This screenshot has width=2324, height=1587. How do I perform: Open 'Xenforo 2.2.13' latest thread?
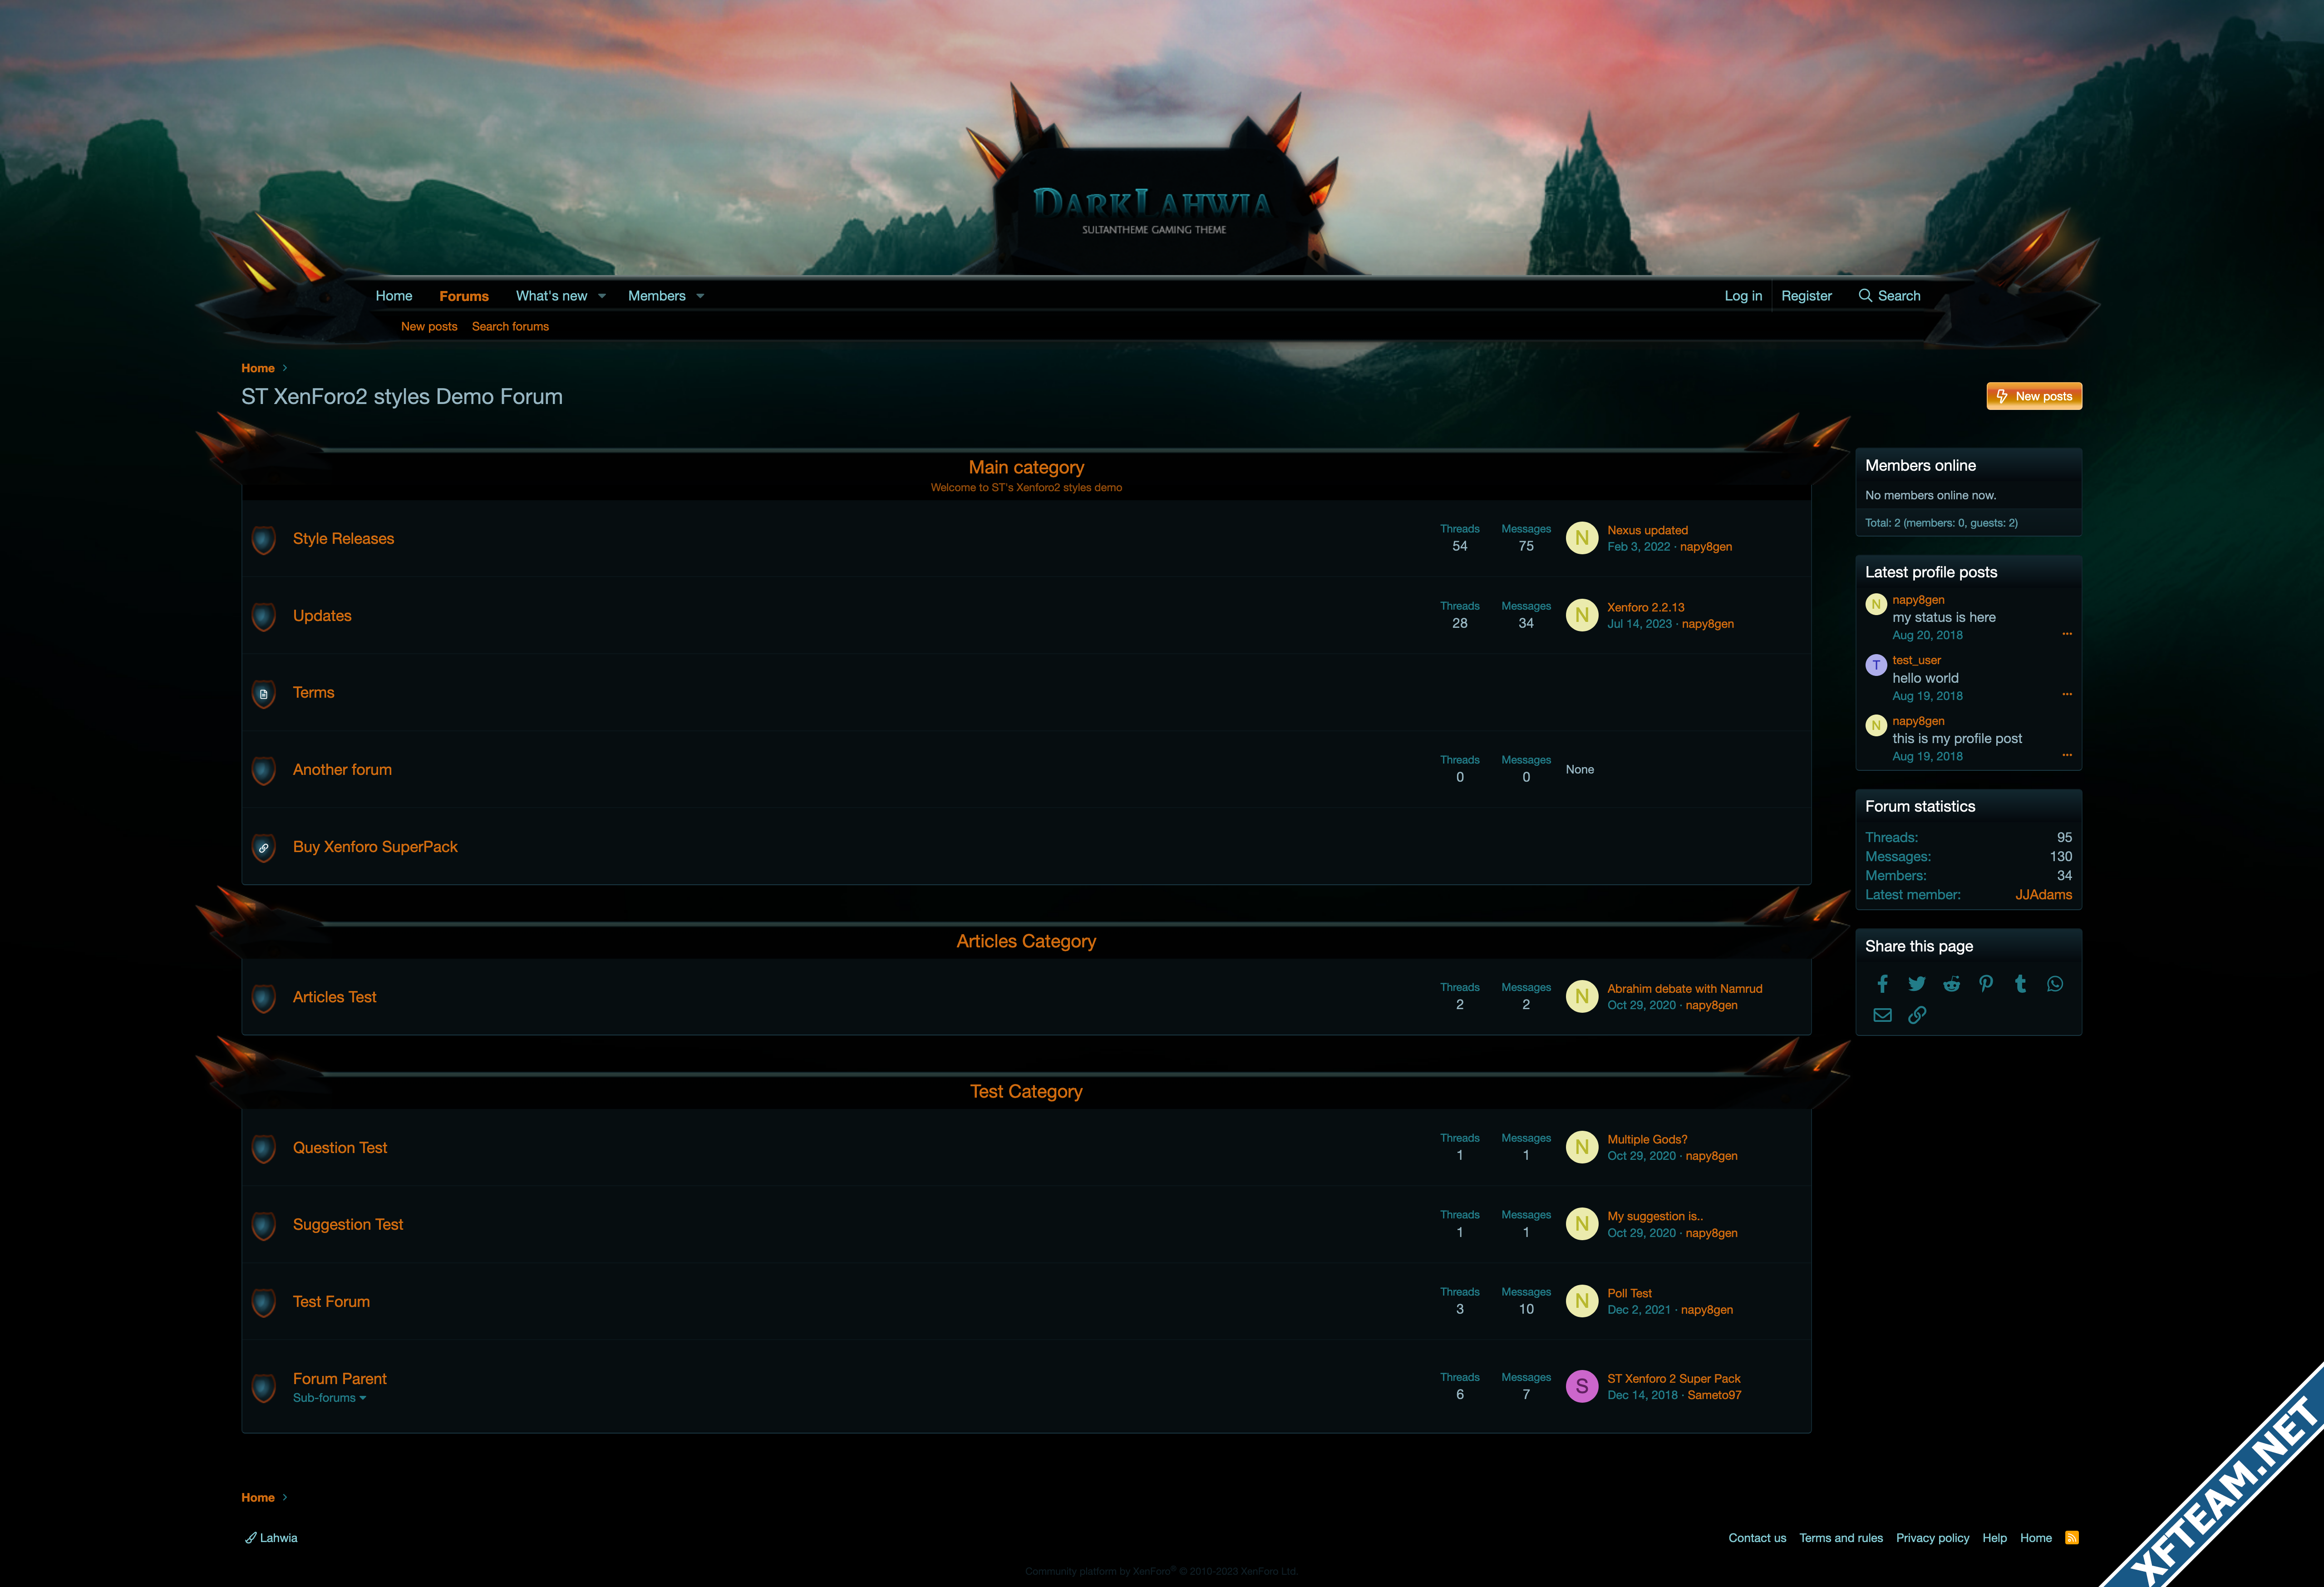click(x=1646, y=607)
